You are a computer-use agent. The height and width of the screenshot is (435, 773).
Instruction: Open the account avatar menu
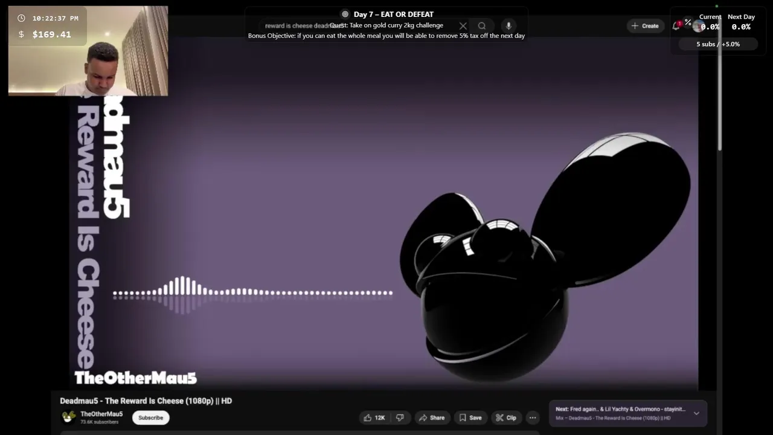click(698, 26)
